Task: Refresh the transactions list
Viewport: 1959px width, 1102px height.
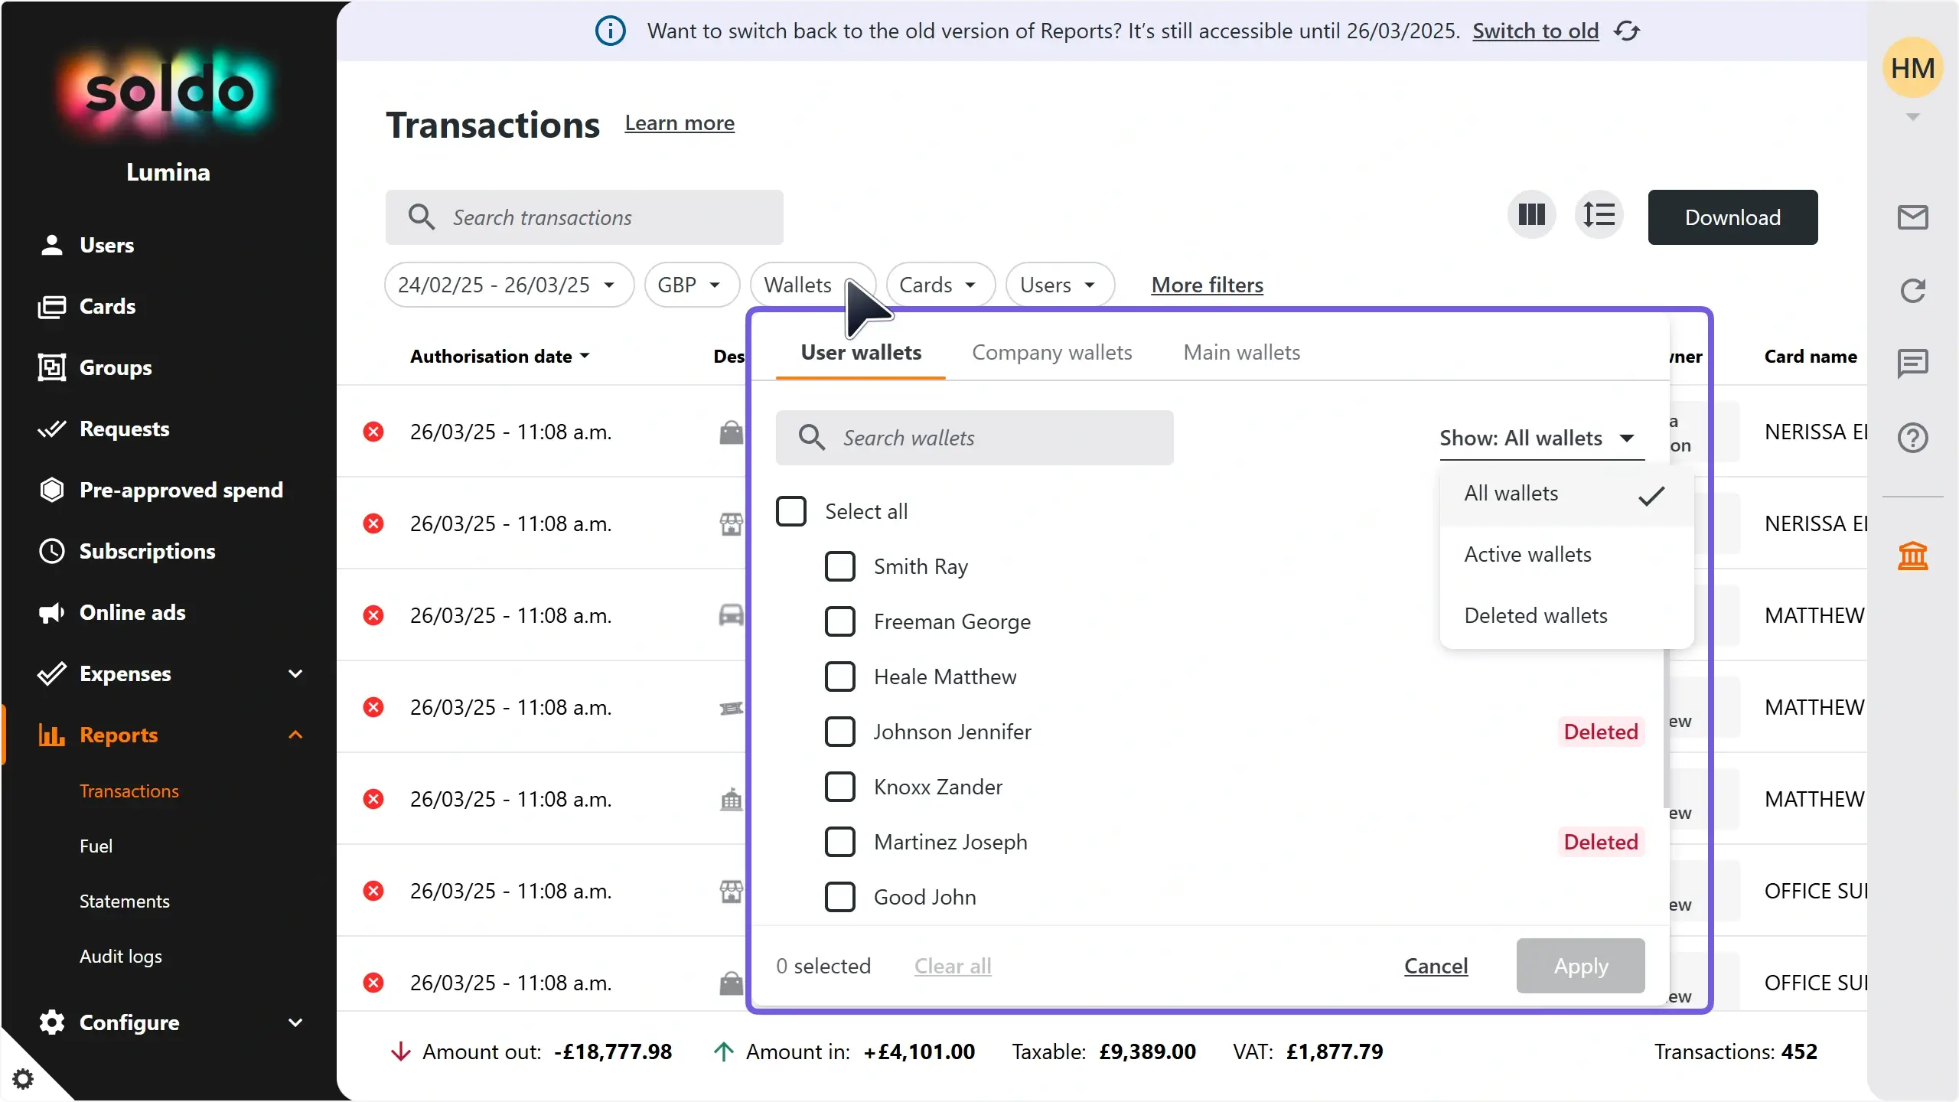Action: click(x=1912, y=290)
